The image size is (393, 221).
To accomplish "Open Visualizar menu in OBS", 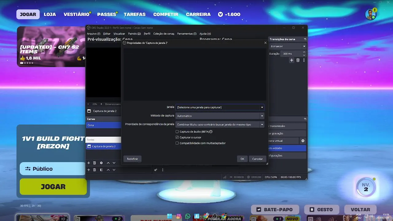I will click(119, 34).
